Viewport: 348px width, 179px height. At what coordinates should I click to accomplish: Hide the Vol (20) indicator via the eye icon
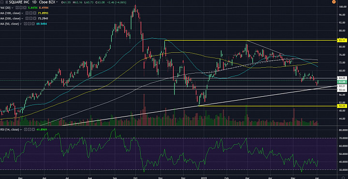[17, 8]
